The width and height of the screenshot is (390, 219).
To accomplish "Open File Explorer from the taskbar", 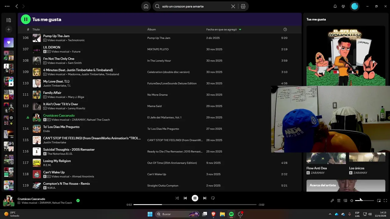I will click(222, 214).
